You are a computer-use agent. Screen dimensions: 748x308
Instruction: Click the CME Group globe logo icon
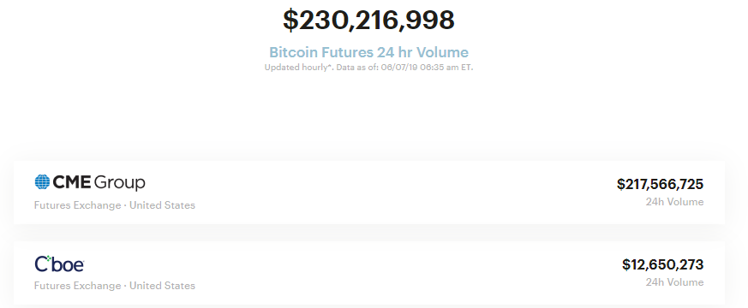pos(42,182)
